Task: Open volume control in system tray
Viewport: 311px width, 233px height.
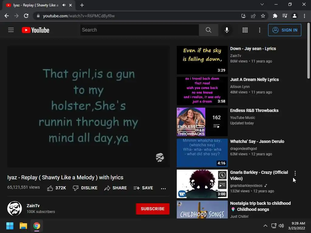Action: click(x=281, y=226)
